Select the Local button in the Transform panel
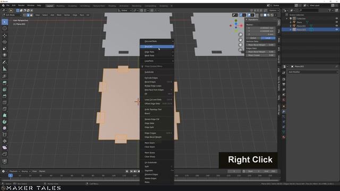This screenshot has width=340, height=191. (268, 38)
